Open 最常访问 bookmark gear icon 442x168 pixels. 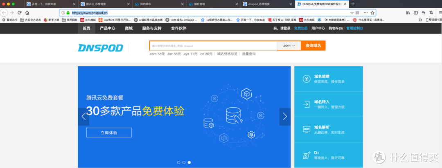[4, 20]
